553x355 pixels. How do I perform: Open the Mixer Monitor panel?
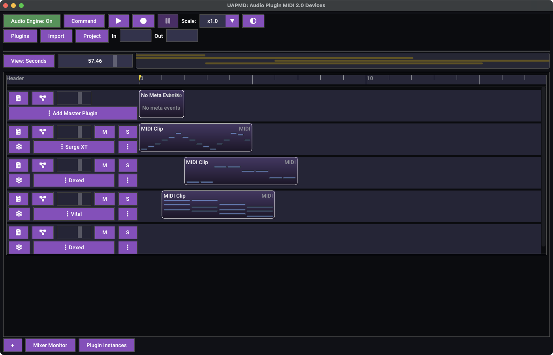(50, 345)
